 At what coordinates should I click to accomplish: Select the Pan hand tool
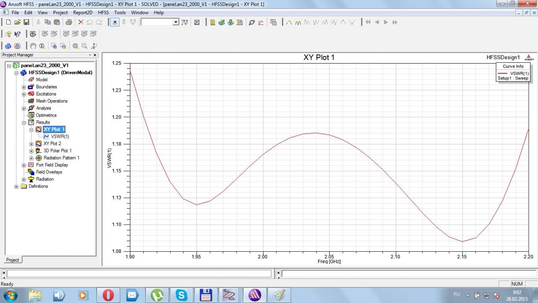point(33,46)
